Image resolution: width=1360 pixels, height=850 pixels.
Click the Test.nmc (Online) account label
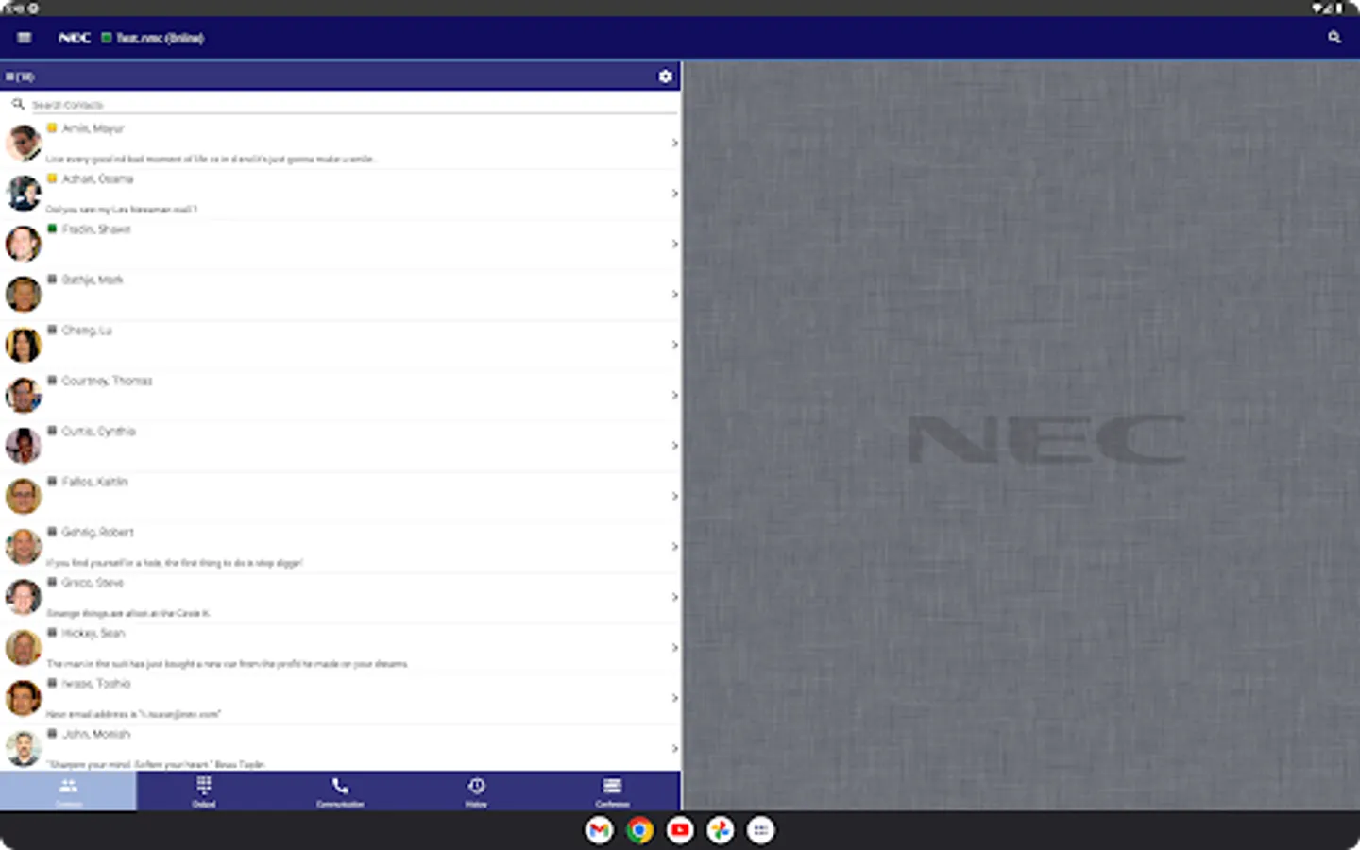(x=159, y=38)
